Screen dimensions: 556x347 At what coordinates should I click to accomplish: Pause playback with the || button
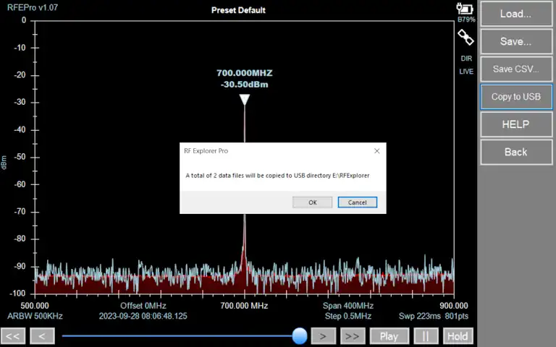tap(425, 336)
